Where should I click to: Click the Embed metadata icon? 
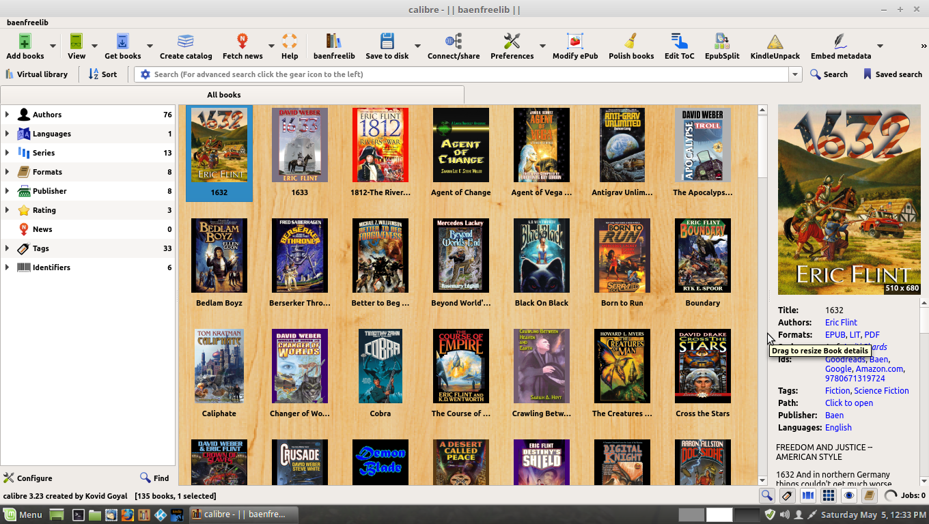(x=840, y=42)
